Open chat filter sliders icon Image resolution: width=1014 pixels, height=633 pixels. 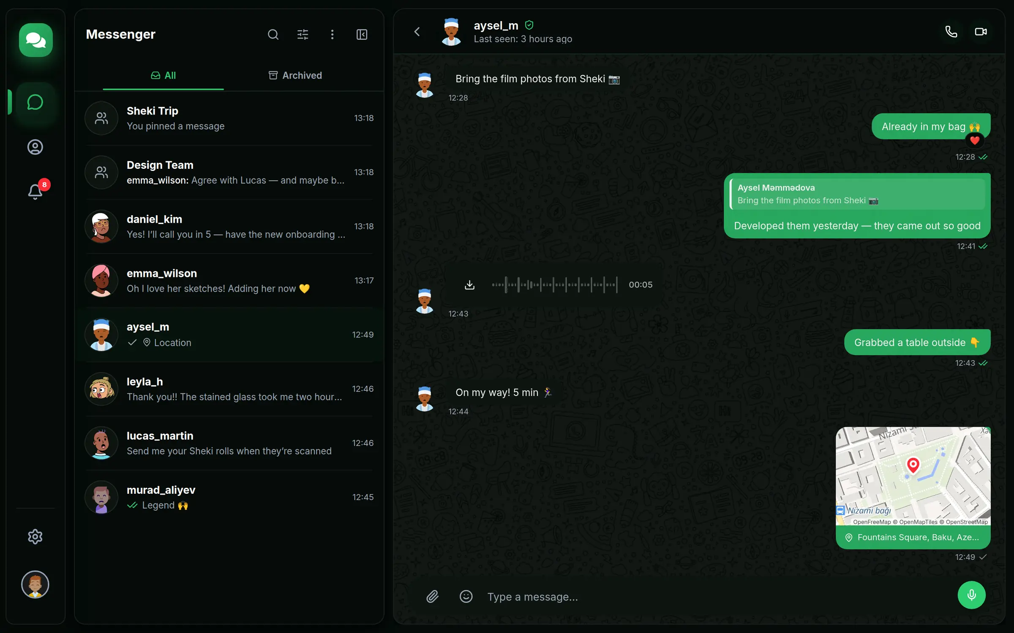click(303, 34)
